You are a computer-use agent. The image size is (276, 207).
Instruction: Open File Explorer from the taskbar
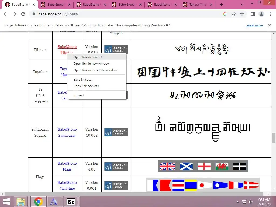click(21, 202)
